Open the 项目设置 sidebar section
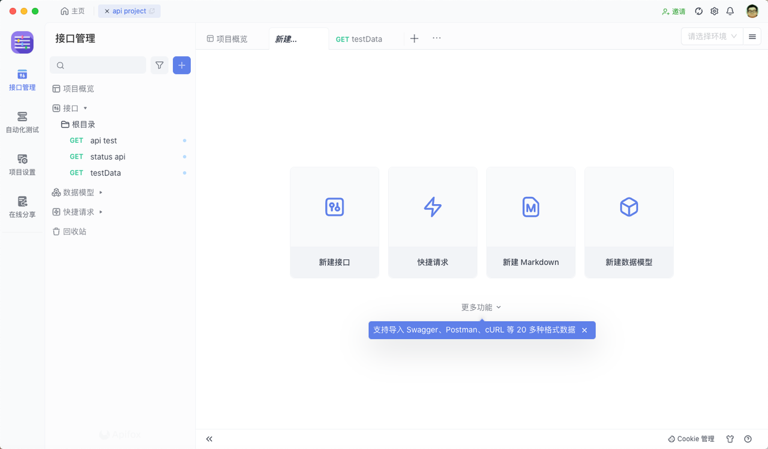Screen dimensions: 768x449 tap(22, 164)
